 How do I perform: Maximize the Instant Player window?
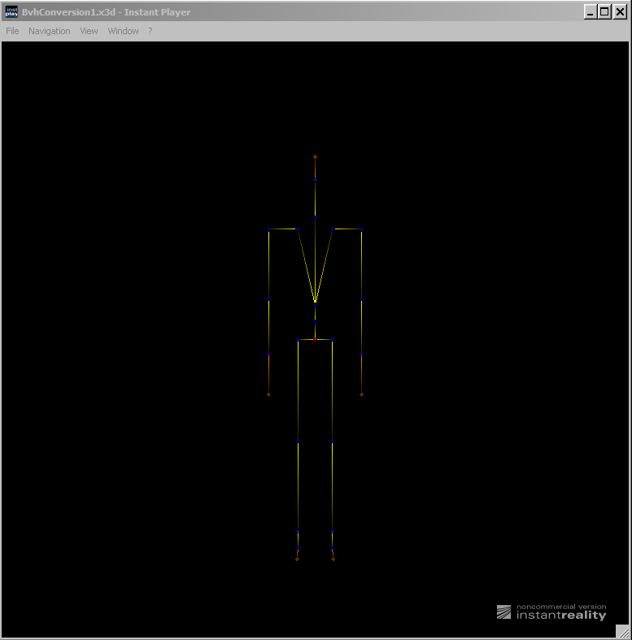point(604,12)
